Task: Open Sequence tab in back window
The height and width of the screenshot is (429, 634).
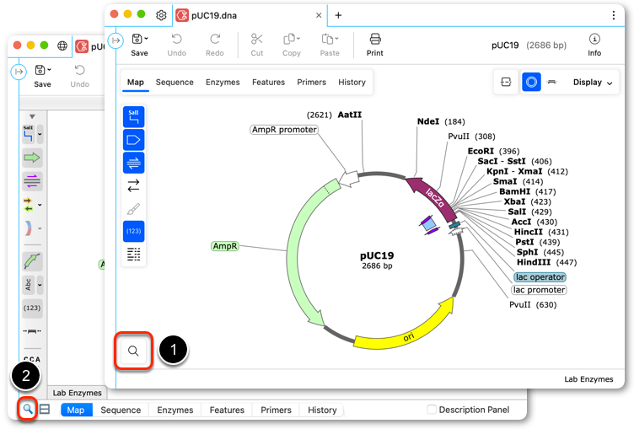Action: click(x=121, y=410)
